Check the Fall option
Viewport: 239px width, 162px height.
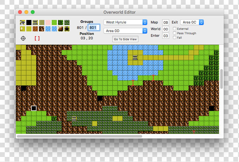175,37
